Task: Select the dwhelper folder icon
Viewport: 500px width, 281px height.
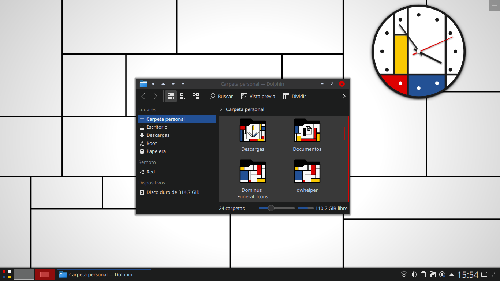Action: [307, 171]
